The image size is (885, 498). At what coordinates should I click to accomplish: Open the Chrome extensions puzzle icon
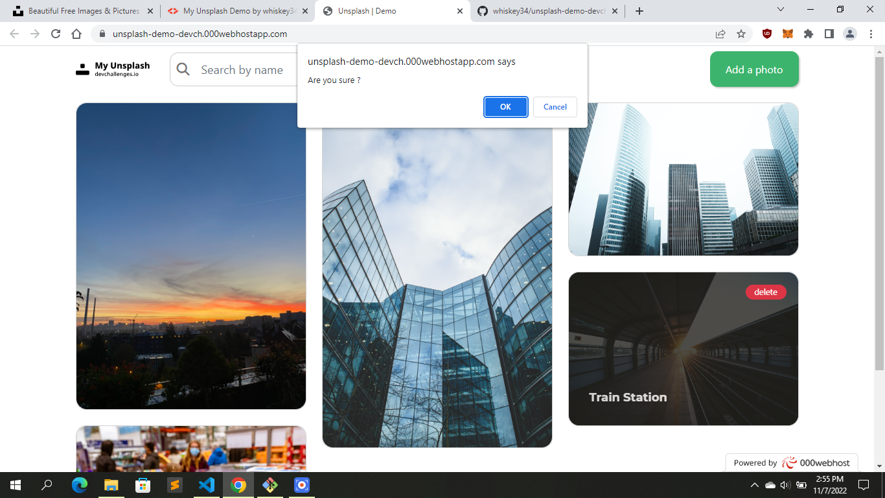pos(808,34)
